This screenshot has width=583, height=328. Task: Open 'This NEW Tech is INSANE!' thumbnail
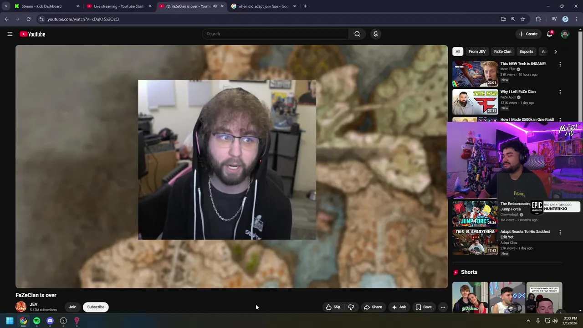tap(475, 74)
